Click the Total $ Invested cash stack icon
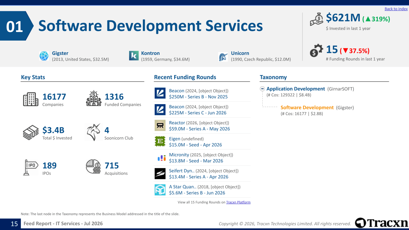The image size is (409, 230). click(x=31, y=133)
